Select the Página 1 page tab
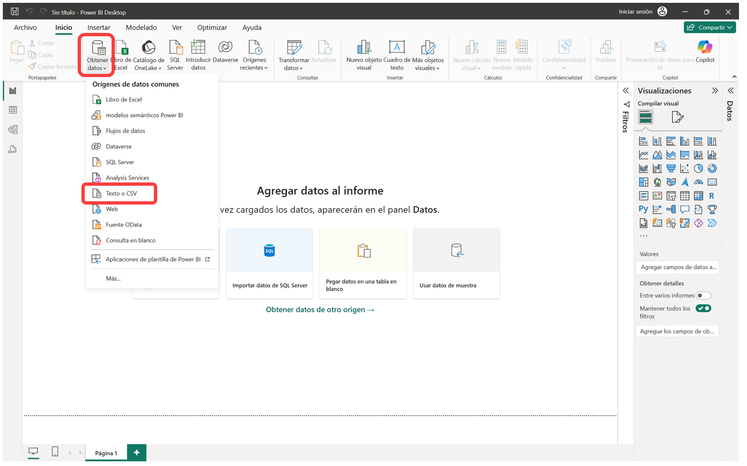This screenshot has width=747, height=466. [x=106, y=453]
